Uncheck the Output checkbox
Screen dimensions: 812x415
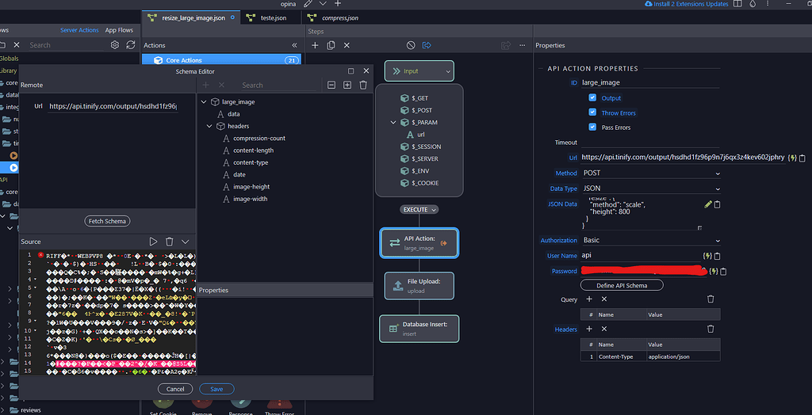point(592,98)
